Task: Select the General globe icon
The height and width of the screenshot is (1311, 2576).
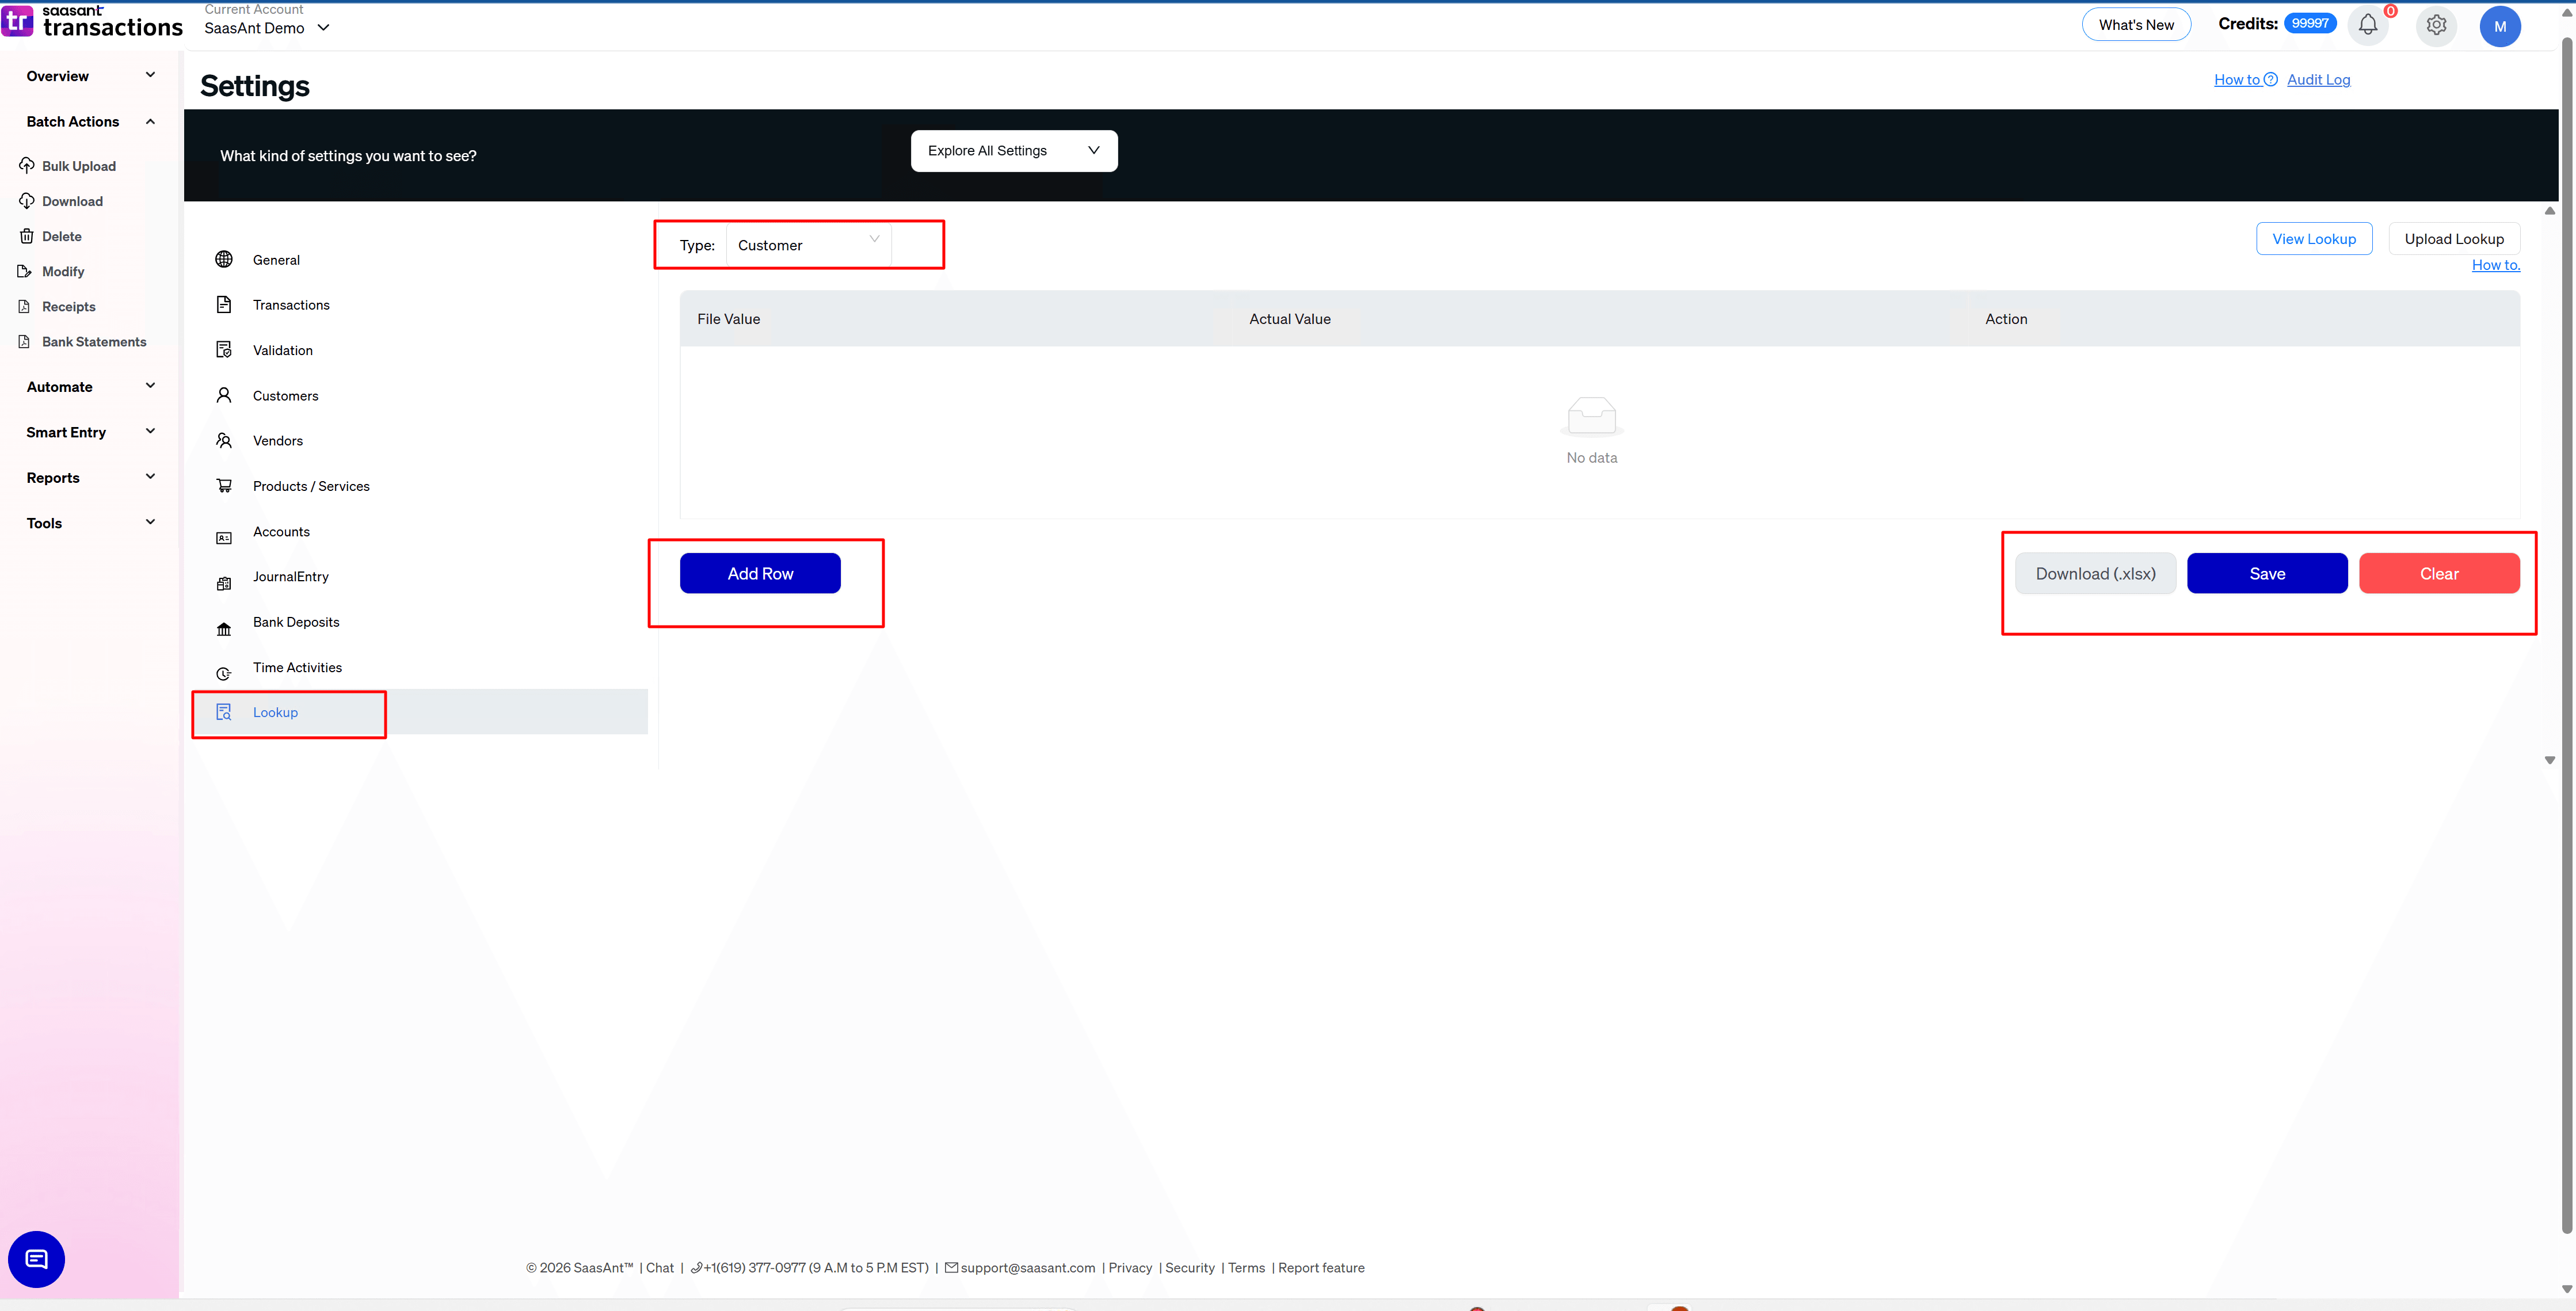Action: (x=224, y=259)
